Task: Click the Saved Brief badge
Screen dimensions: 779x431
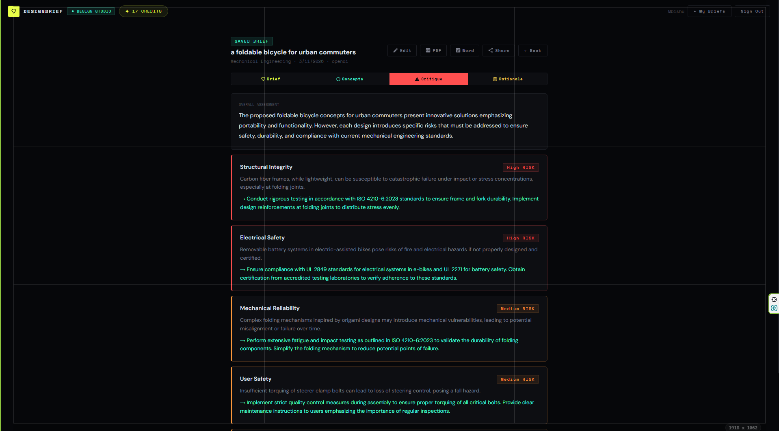Action: (x=251, y=41)
